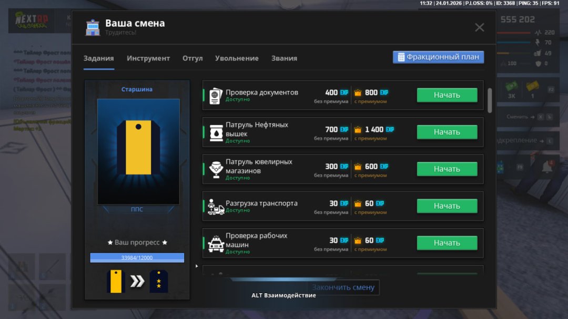The height and width of the screenshot is (319, 568).
Task: Start the Патруль Нефтяных вышек task
Action: (447, 132)
